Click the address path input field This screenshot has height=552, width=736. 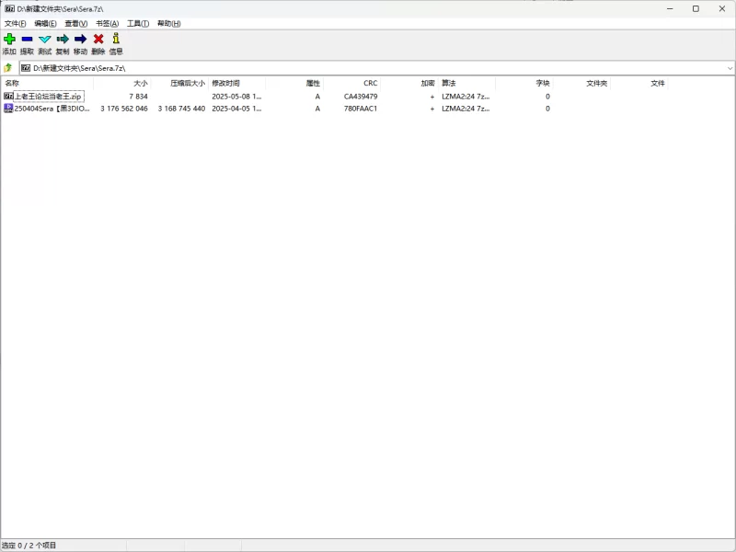tap(368, 68)
